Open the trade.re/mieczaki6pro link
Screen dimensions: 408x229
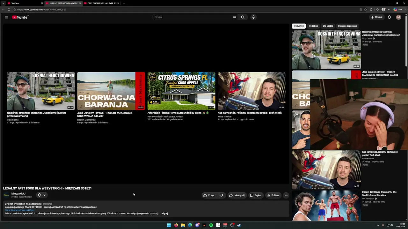(19, 210)
